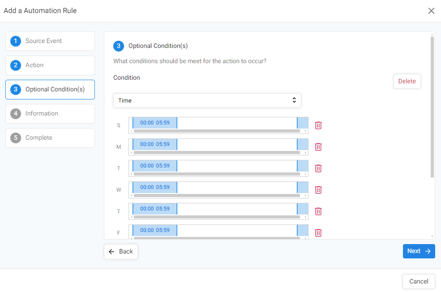This screenshot has height=292, width=441.
Task: Click the conditions panel vertical scrollbar
Action: (432, 107)
